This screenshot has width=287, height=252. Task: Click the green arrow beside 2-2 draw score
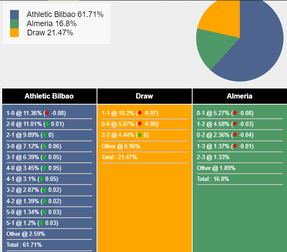tap(139, 135)
